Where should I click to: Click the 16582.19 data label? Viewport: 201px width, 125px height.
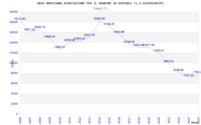(x=40, y=27)
